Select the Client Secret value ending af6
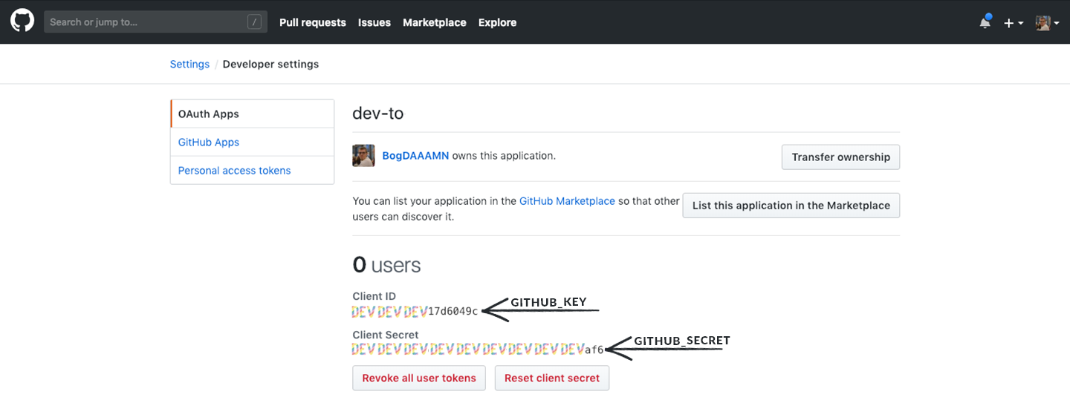 point(478,349)
